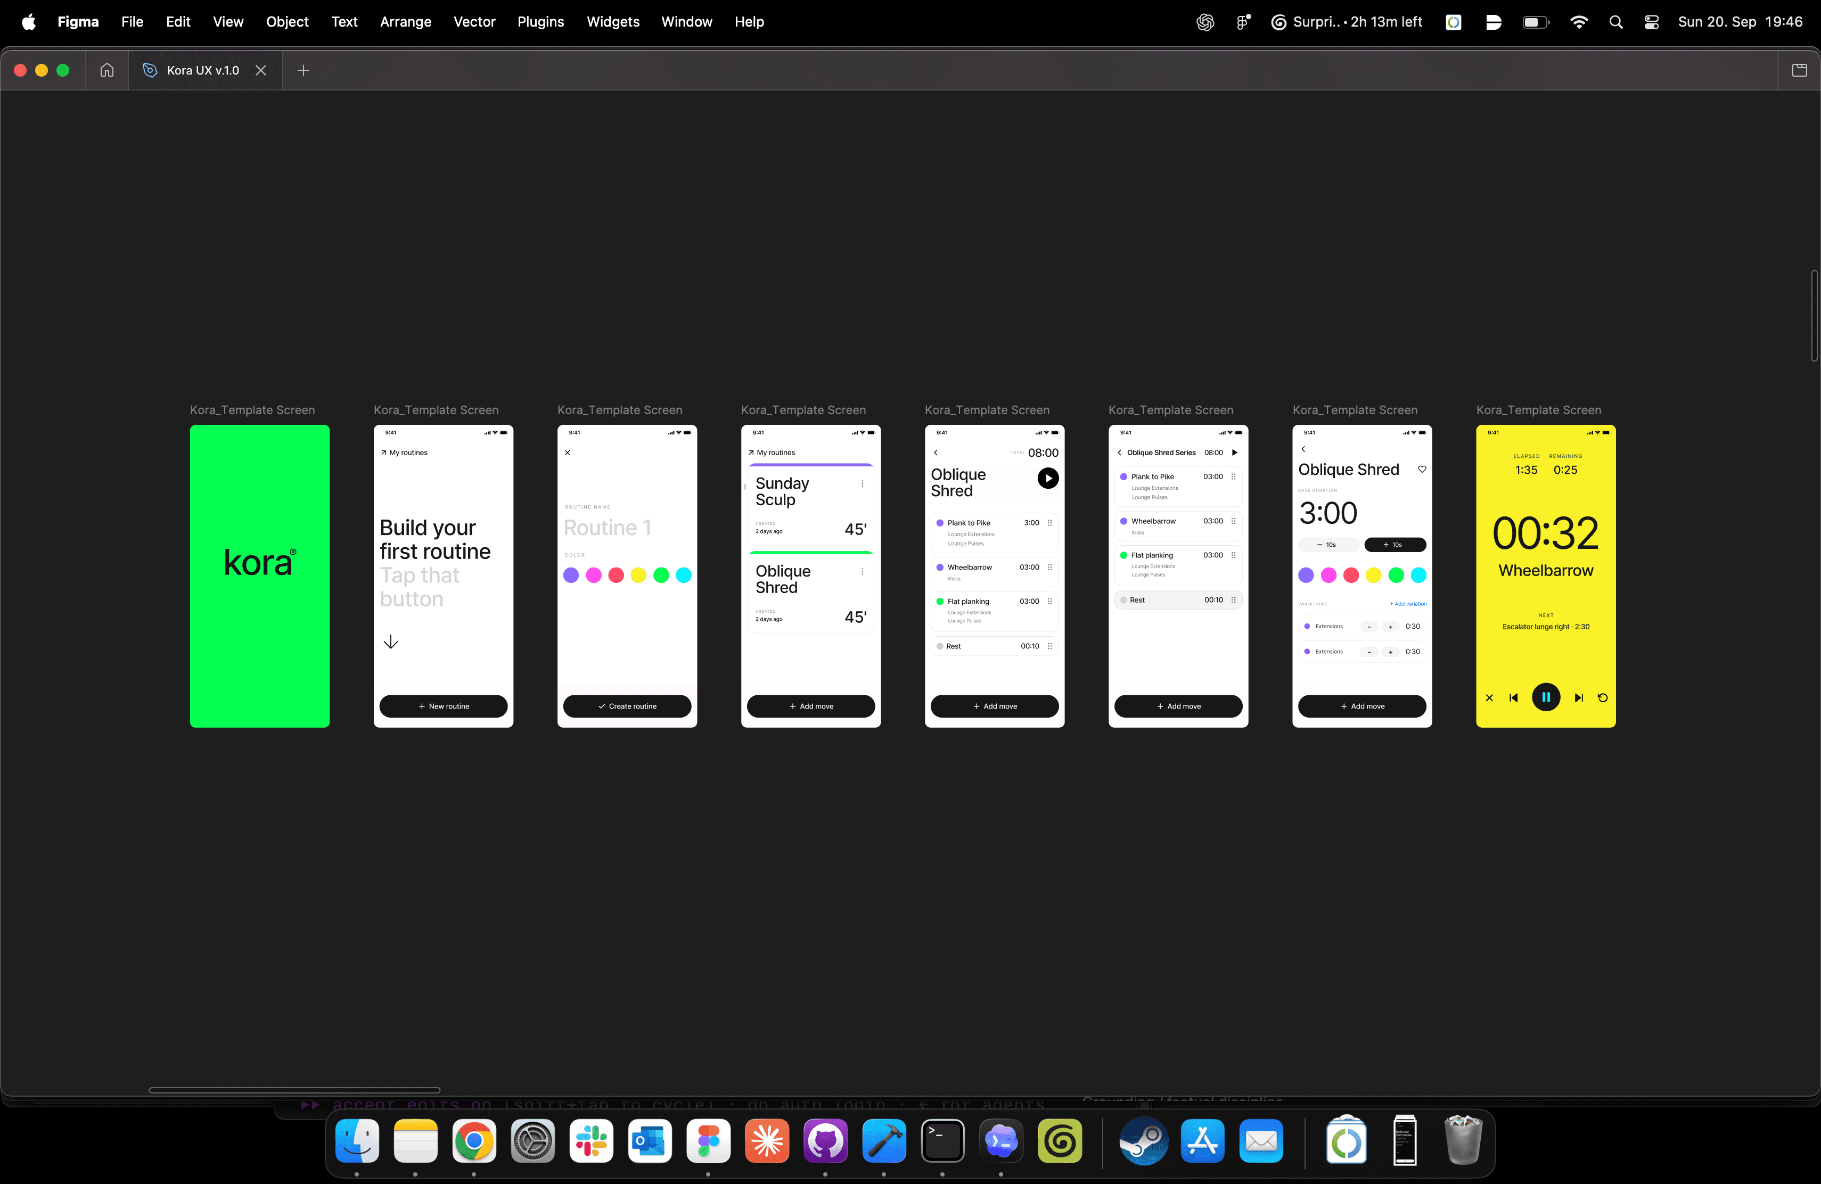Open the Arrange menu
The width and height of the screenshot is (1821, 1184).
pyautogui.click(x=406, y=22)
